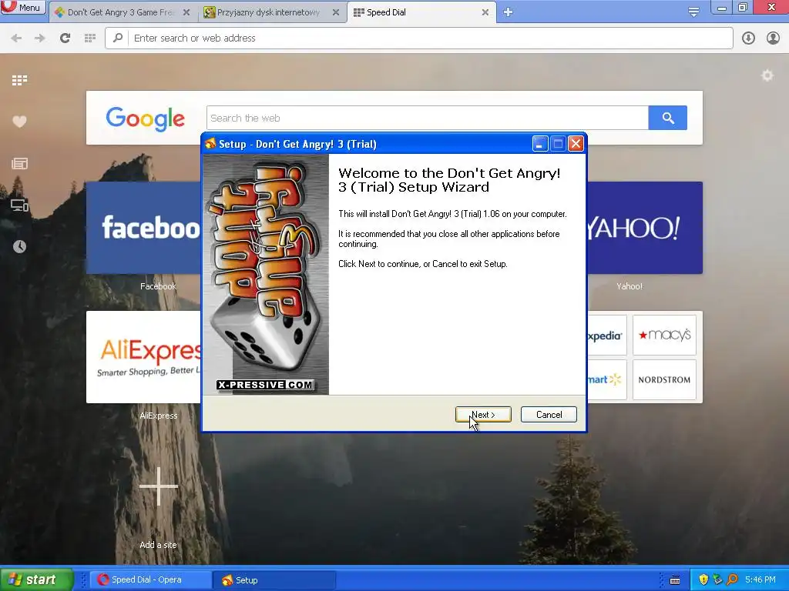Switch to Przyjazny dysk internetowy tab

coord(268,12)
